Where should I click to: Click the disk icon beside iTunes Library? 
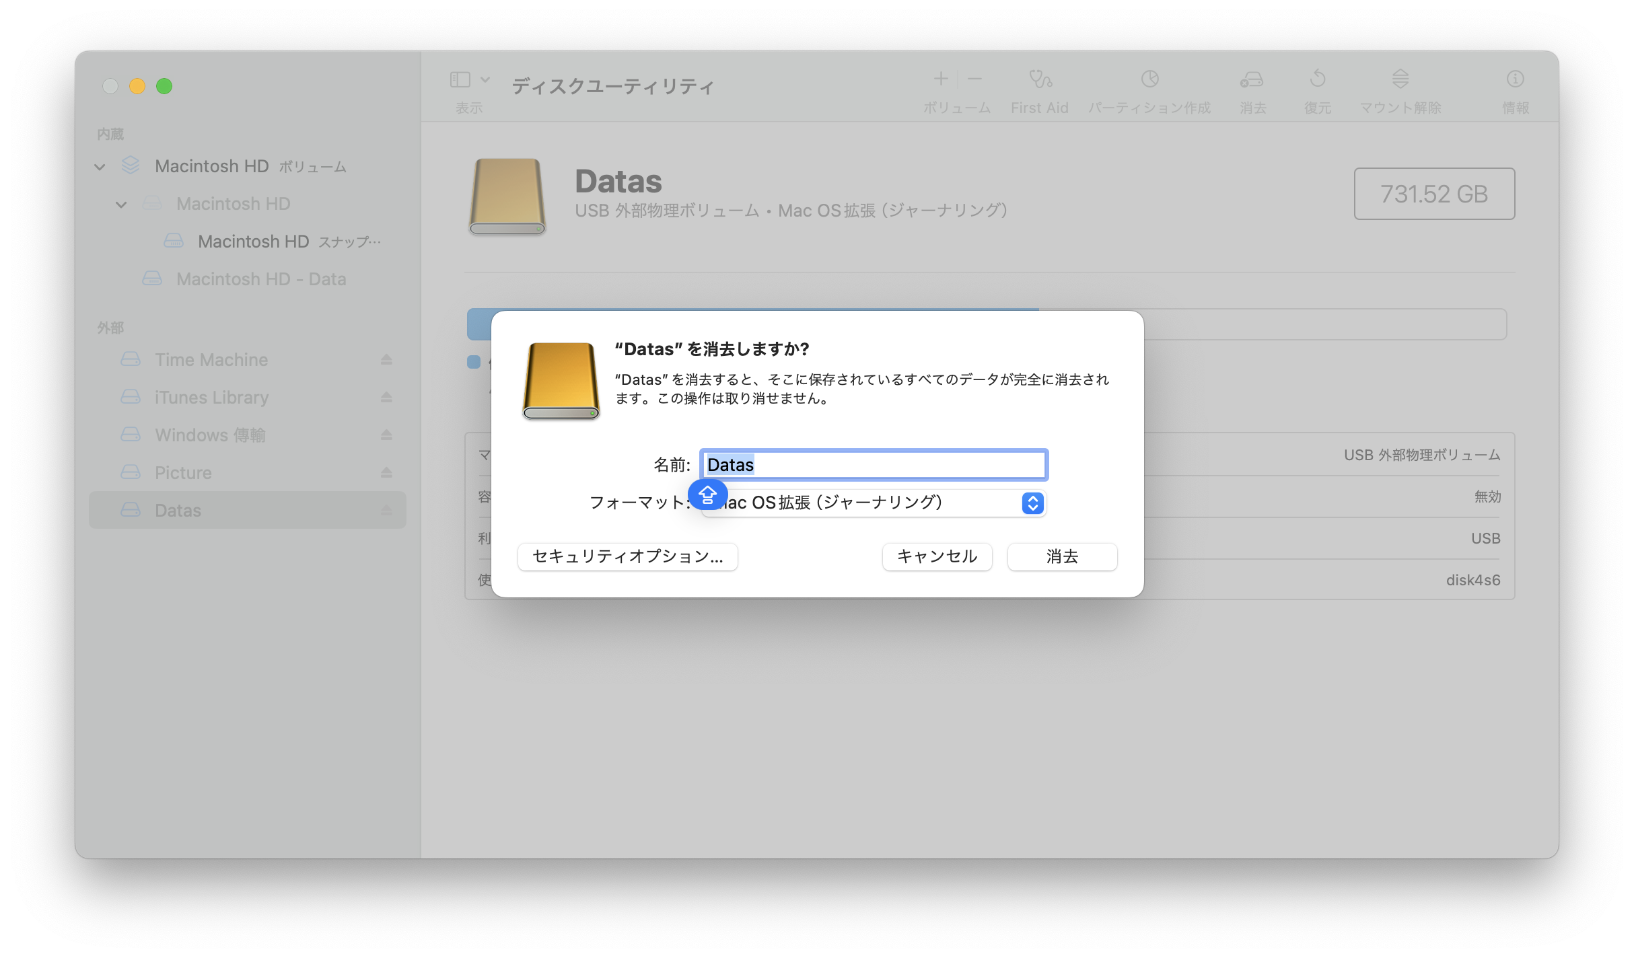[131, 397]
